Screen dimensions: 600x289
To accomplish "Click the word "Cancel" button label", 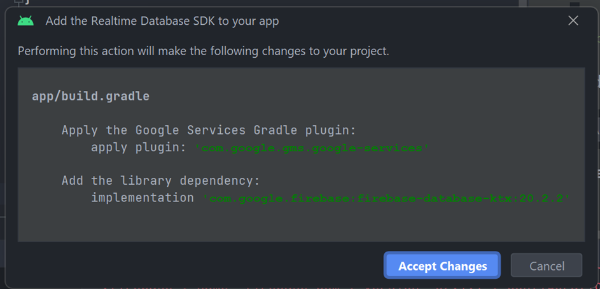I will 547,266.
